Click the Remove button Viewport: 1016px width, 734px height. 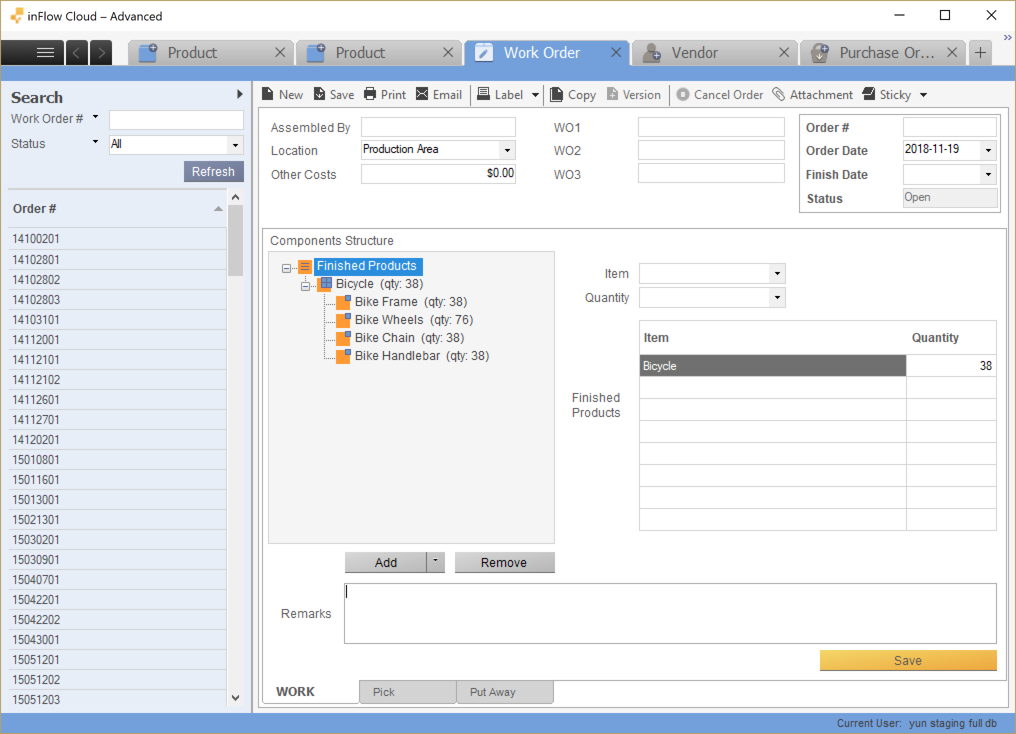(x=504, y=562)
